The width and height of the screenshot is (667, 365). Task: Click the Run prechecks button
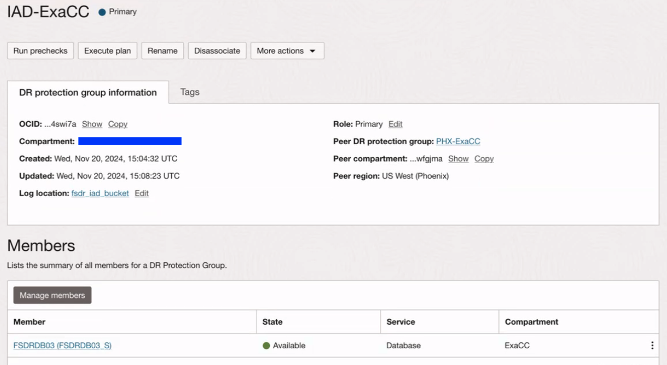pyautogui.click(x=40, y=51)
